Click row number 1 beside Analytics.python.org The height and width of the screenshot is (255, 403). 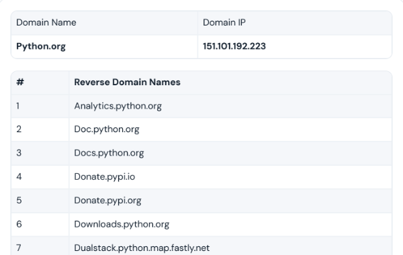pos(17,106)
